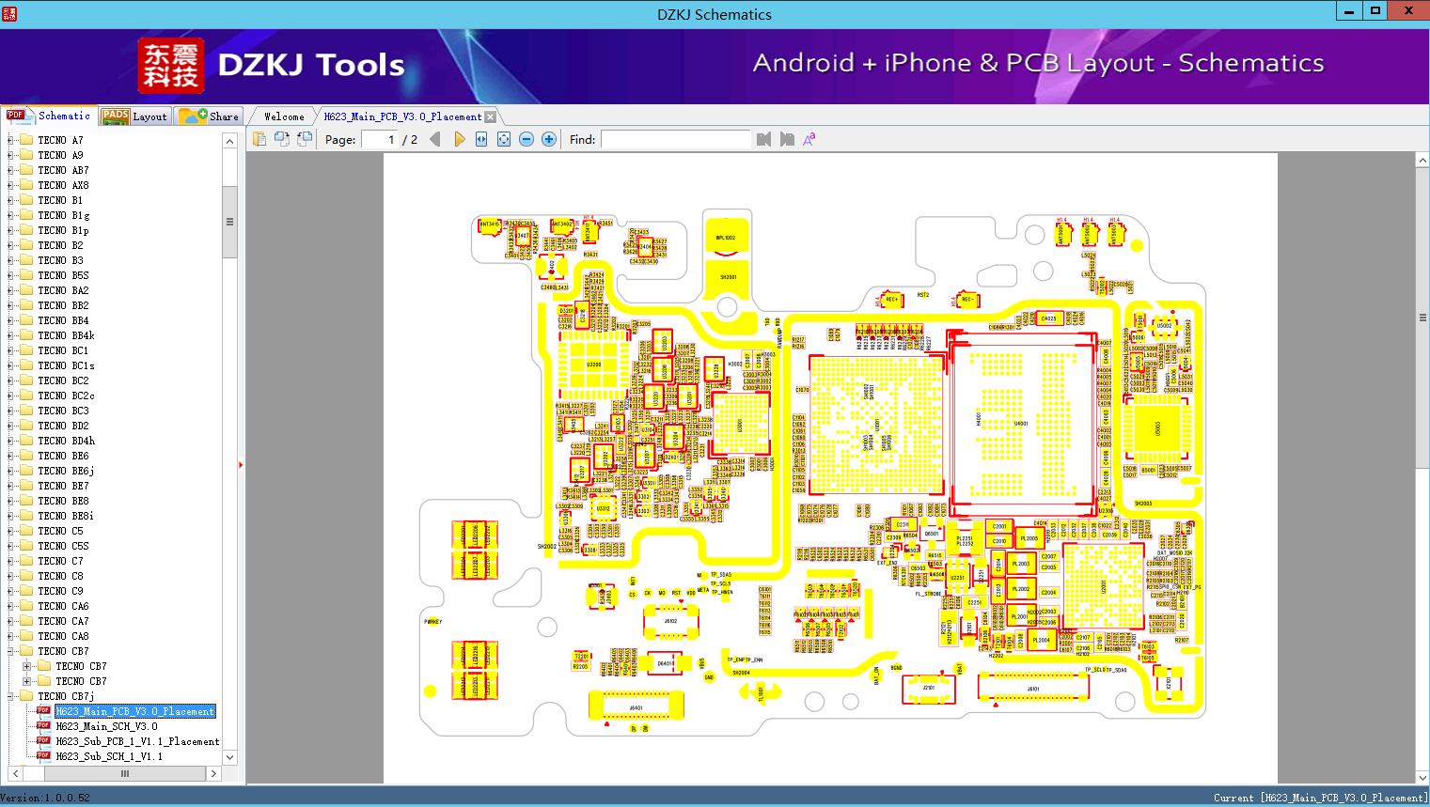Select the TECNO BA2 tree item
This screenshot has width=1430, height=807.
[x=63, y=290]
